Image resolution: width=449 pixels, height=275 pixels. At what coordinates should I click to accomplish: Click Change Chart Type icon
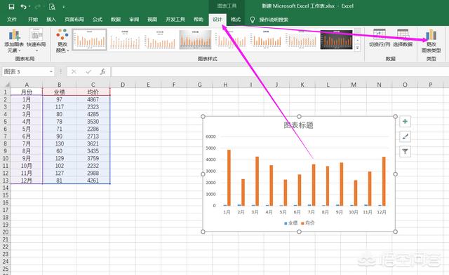click(x=431, y=41)
